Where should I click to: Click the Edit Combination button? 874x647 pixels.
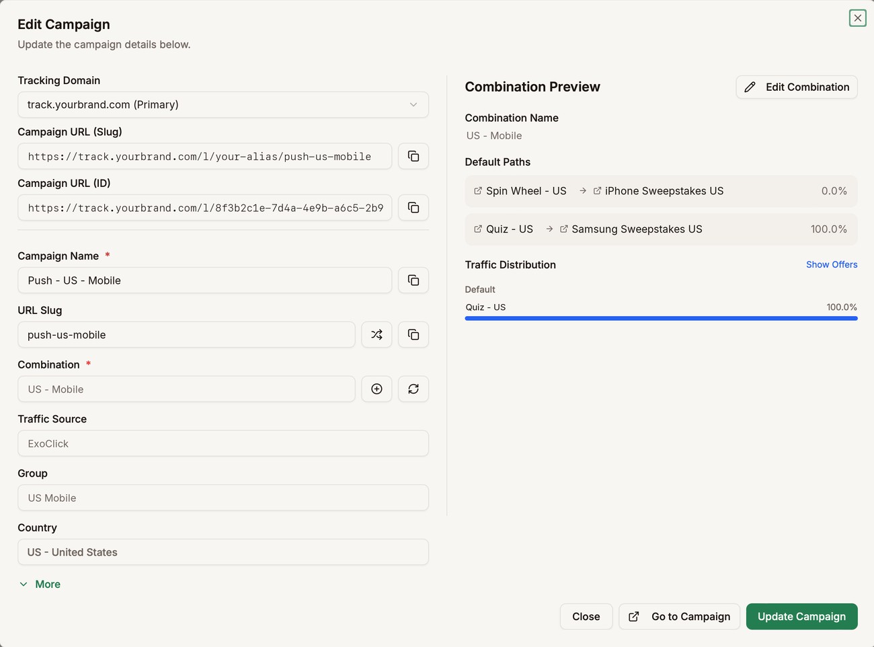(x=797, y=87)
